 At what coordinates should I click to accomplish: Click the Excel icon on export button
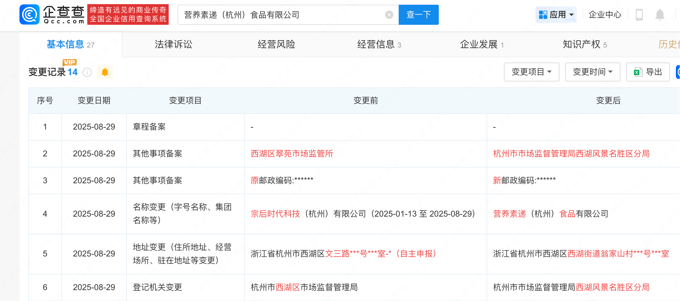tap(638, 72)
